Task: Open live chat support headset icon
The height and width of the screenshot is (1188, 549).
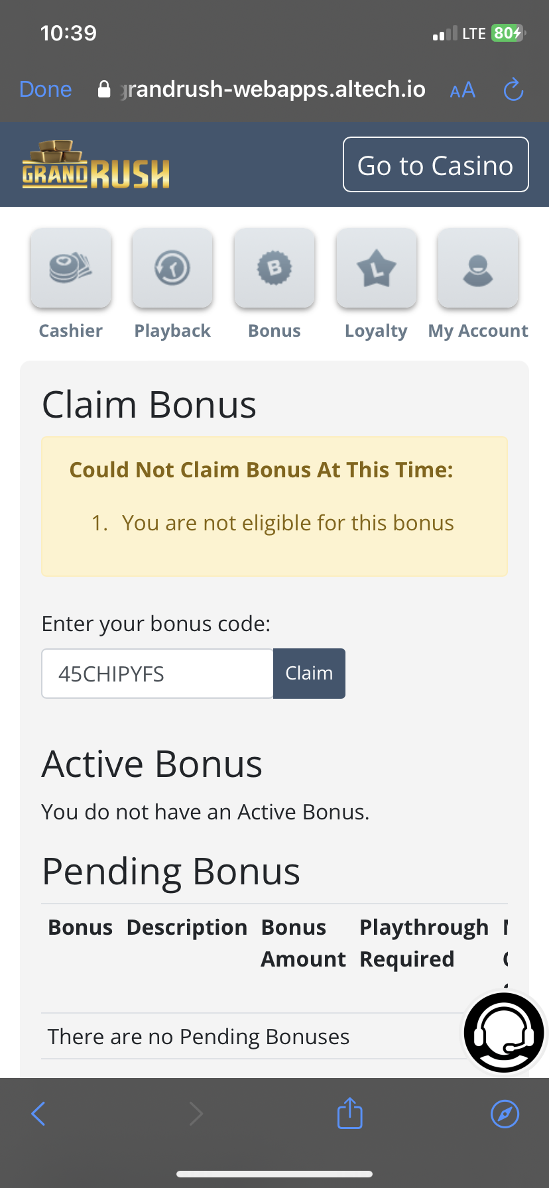Action: (x=504, y=1032)
